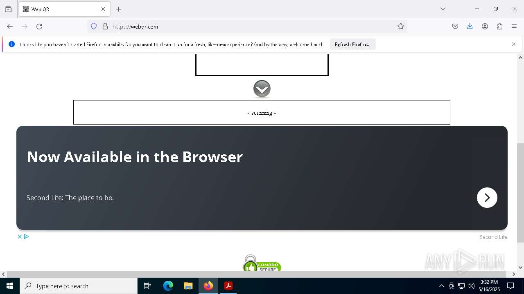Open the clock showing 3:32 PM
The image size is (524, 294).
point(489,286)
